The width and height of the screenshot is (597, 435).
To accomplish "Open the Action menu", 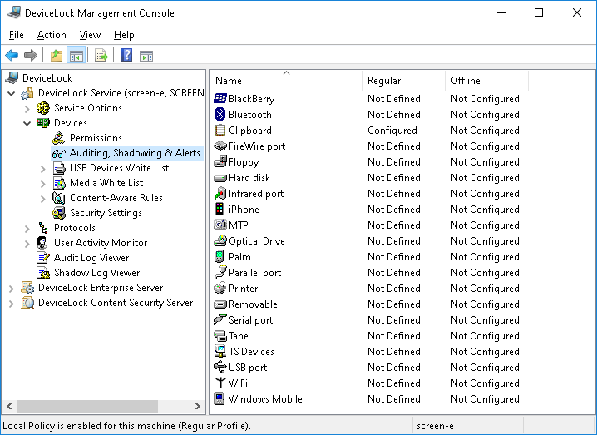I will point(52,35).
